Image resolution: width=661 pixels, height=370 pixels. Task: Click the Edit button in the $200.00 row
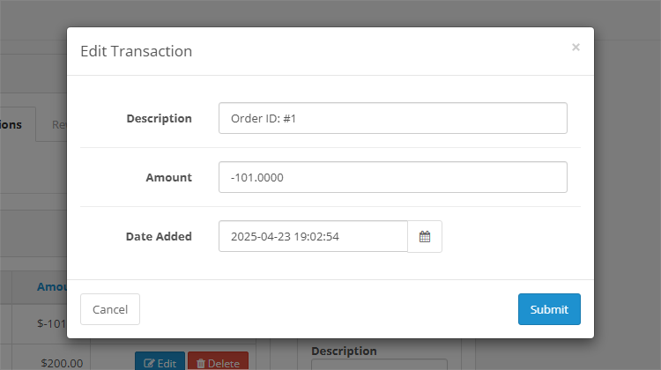click(x=160, y=362)
